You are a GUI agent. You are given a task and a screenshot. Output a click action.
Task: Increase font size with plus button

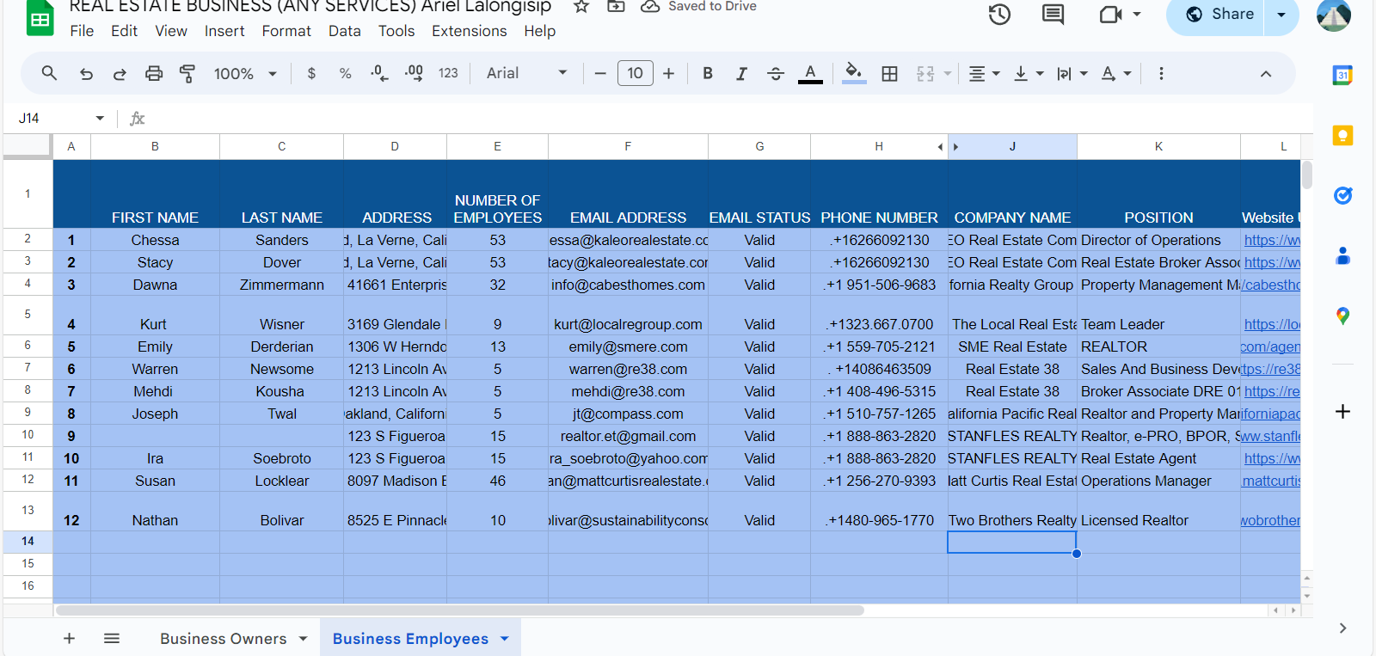pos(668,74)
